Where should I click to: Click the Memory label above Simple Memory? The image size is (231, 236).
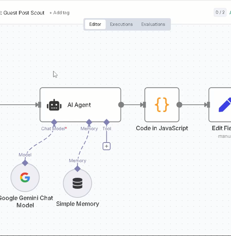pos(77,161)
